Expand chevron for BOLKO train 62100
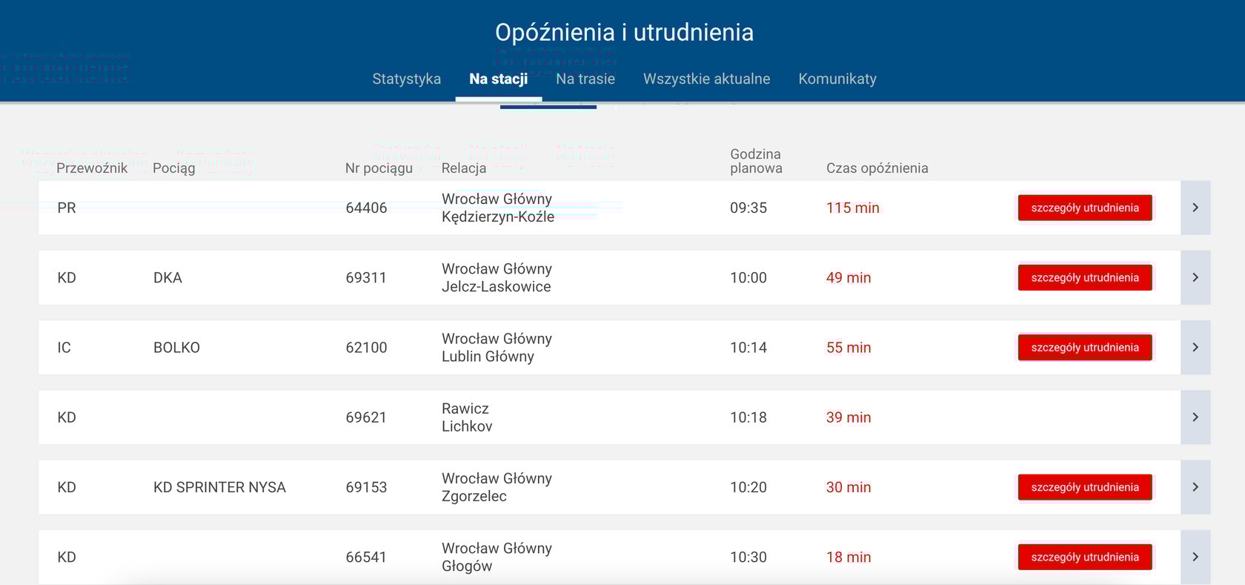 click(x=1195, y=347)
